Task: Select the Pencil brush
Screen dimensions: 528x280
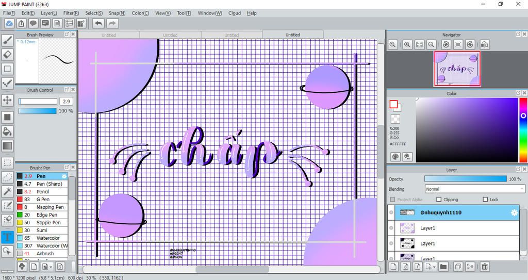Action: 42,192
